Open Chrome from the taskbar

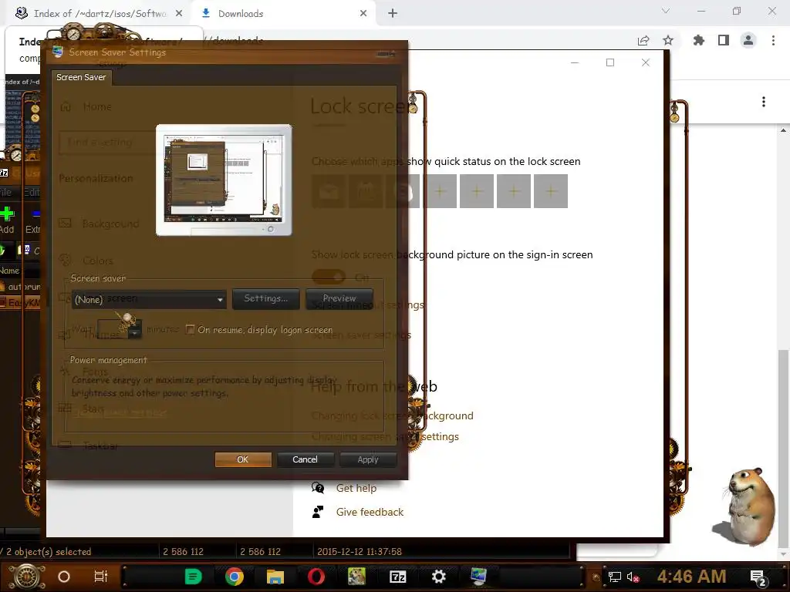point(235,577)
